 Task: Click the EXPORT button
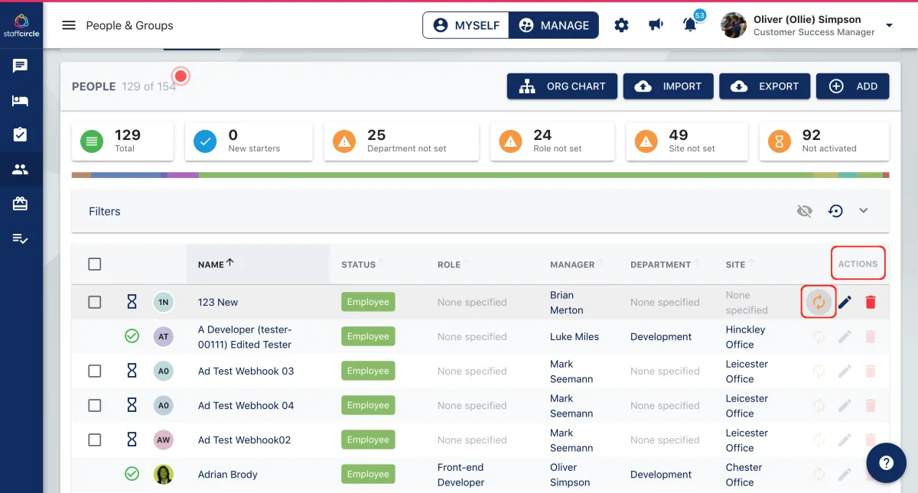tap(765, 86)
